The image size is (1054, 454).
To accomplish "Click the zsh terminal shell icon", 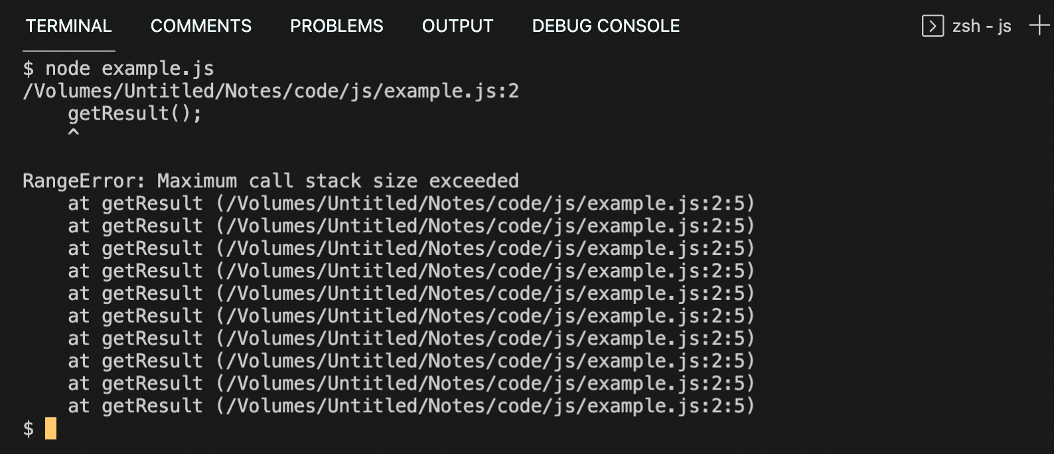I will 934,25.
